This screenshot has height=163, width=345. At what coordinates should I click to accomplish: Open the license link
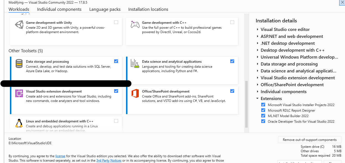click(60, 156)
